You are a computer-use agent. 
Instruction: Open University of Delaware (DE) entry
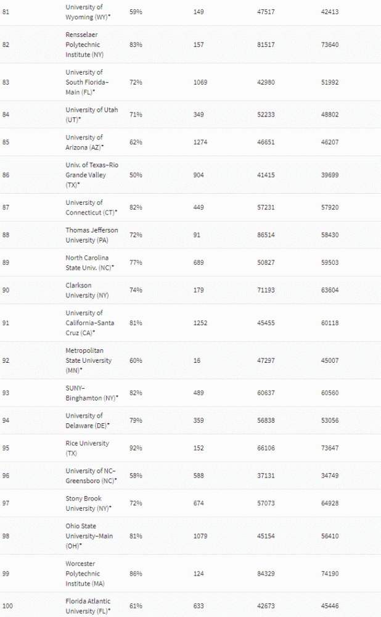(x=87, y=420)
